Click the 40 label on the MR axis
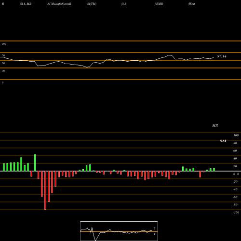This screenshot has width=241, height=241. pos(235,159)
